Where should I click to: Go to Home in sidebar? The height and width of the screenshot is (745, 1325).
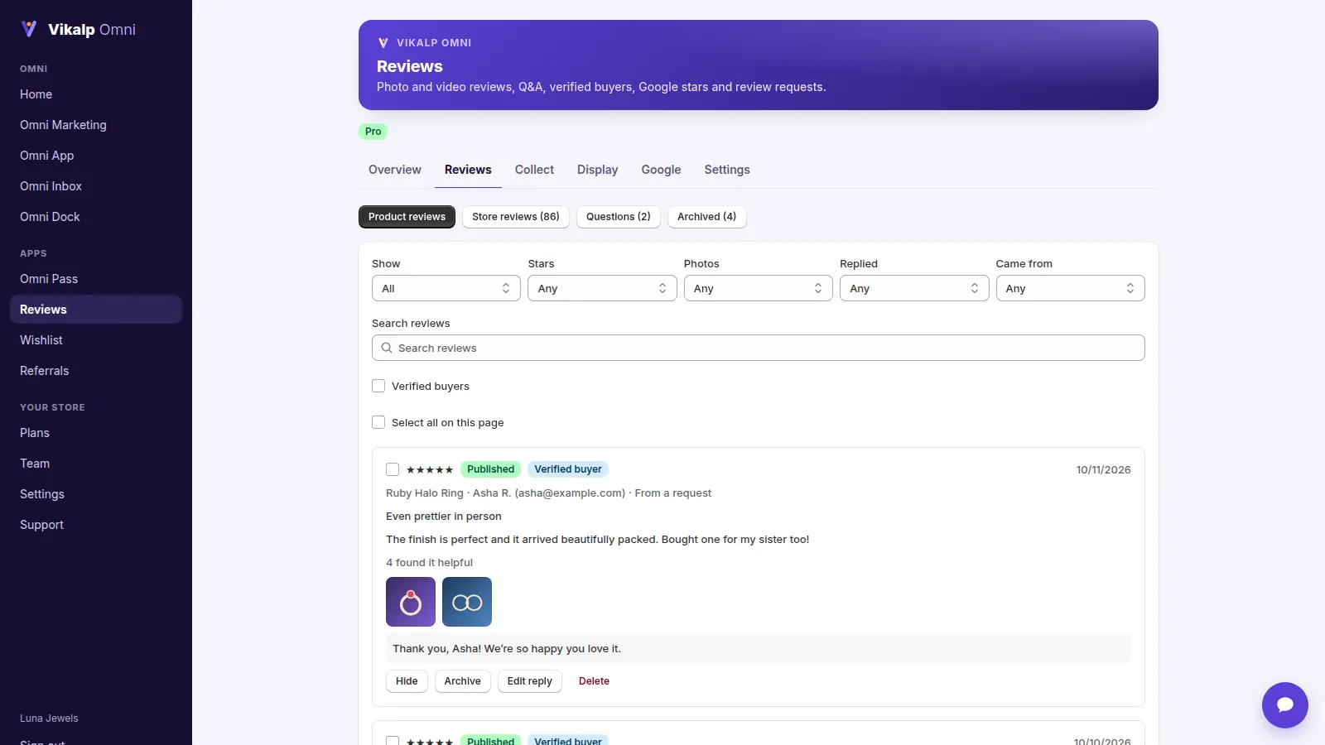coord(96,94)
